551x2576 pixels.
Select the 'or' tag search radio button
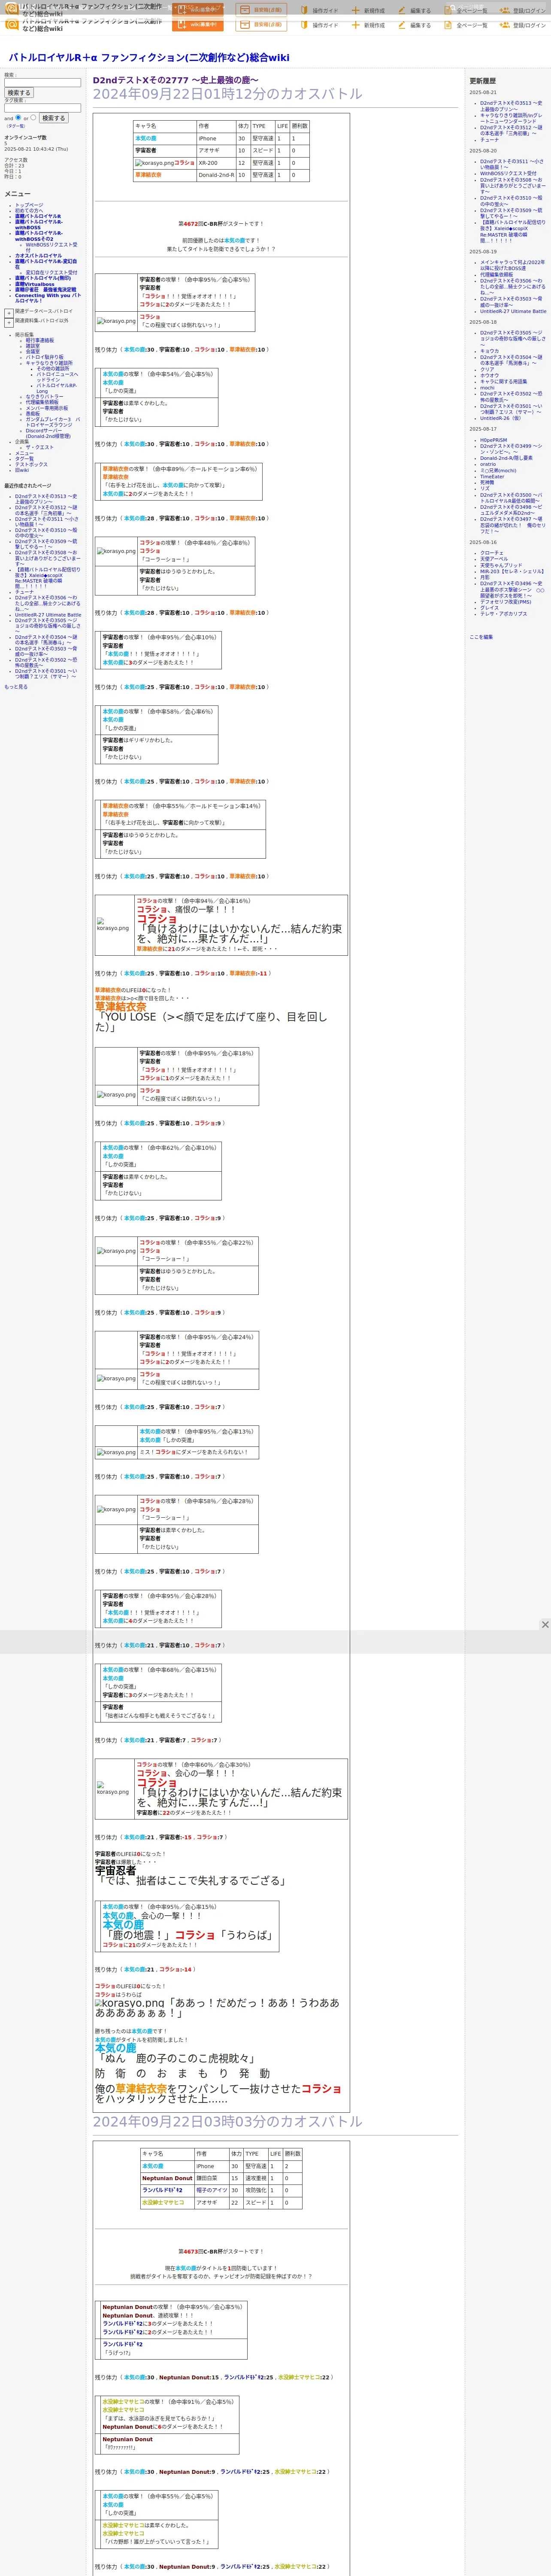click(x=33, y=117)
